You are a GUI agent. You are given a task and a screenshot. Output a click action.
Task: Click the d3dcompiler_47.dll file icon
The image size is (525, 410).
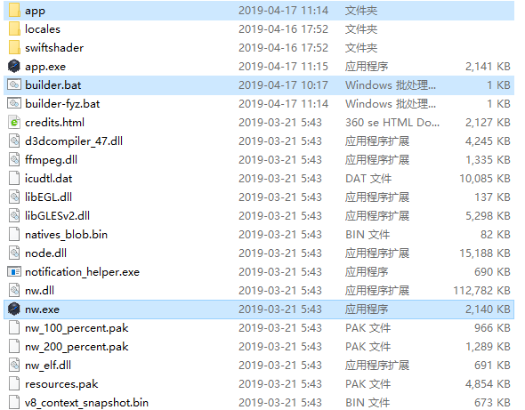coord(14,141)
